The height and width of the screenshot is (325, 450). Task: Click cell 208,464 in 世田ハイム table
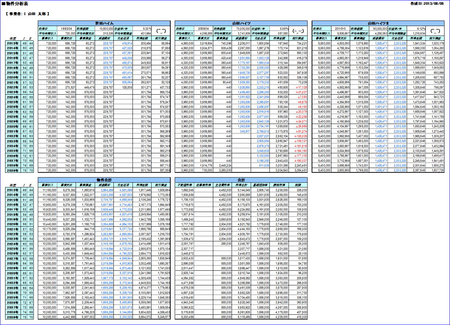[x=142, y=43]
